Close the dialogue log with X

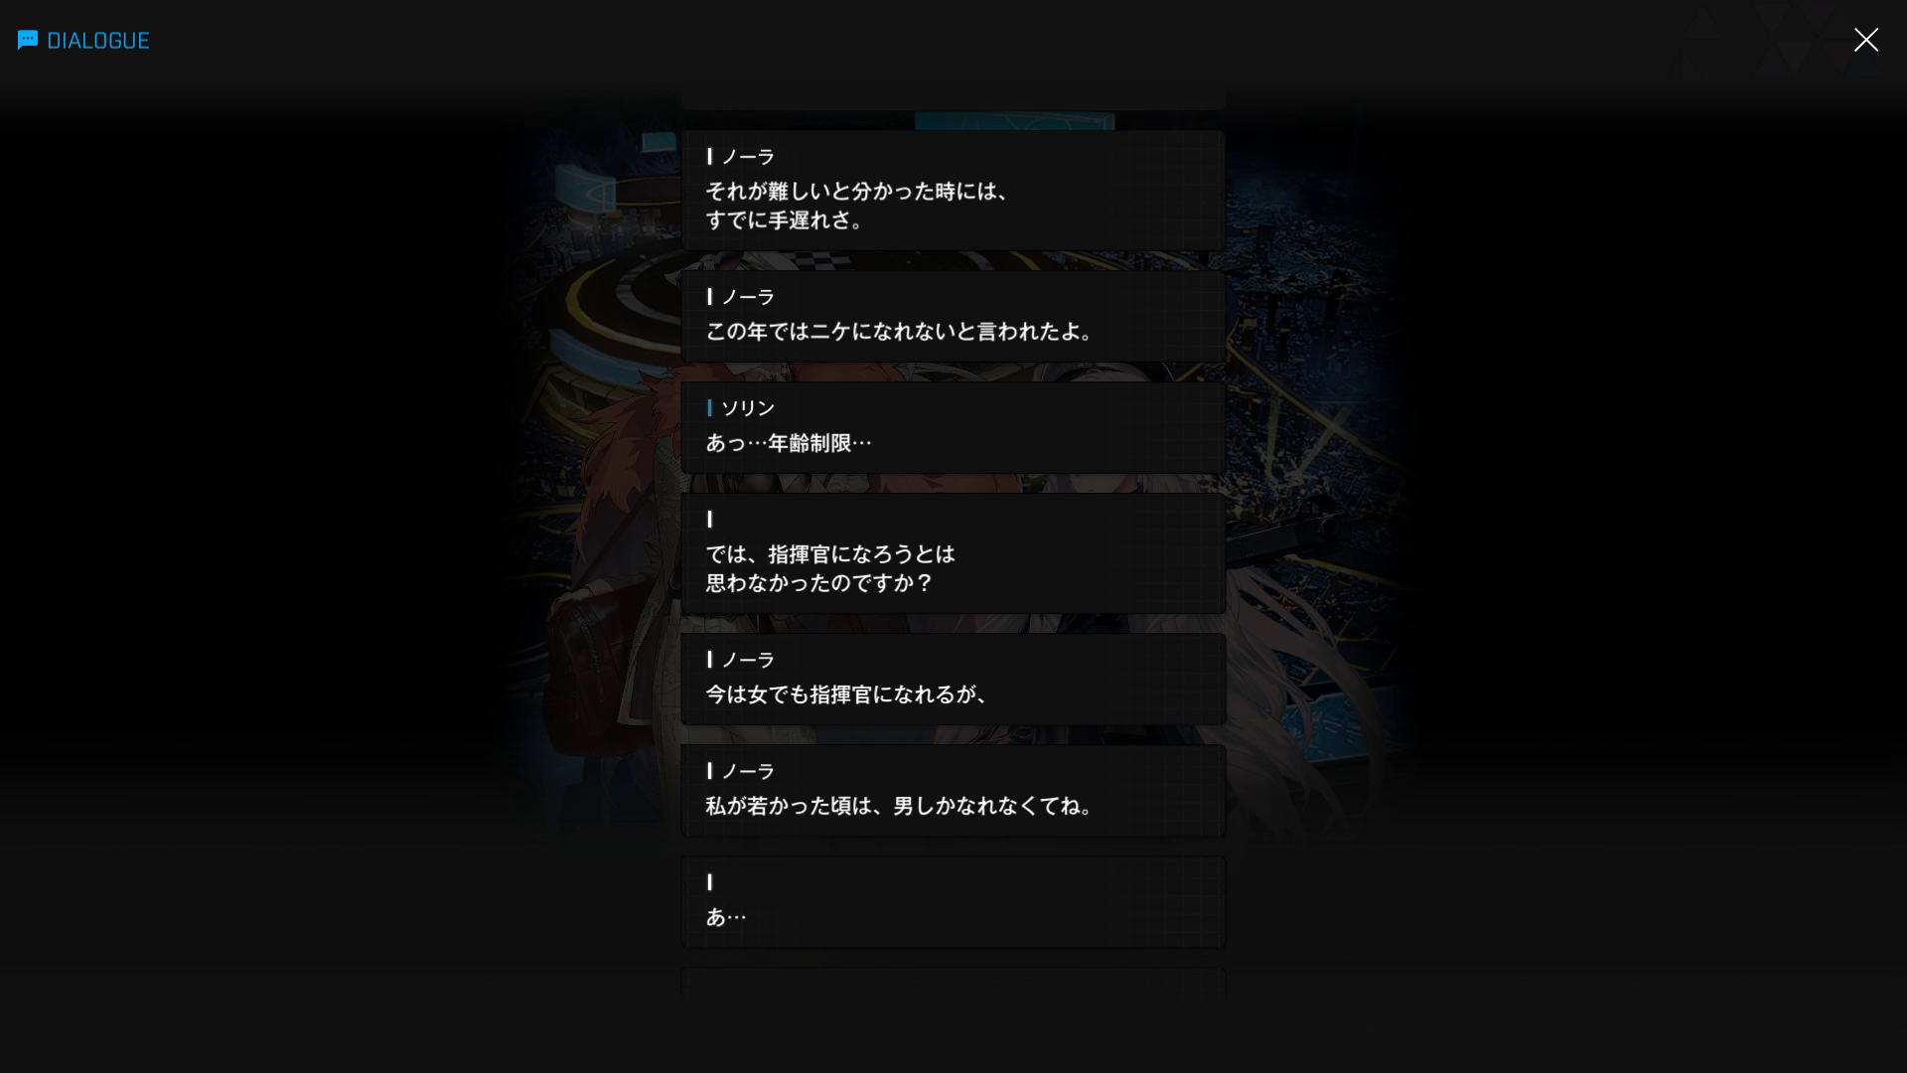tap(1865, 40)
